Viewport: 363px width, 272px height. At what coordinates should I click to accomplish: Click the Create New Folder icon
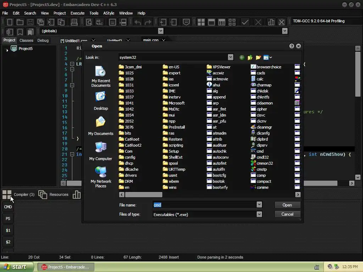[258, 57]
